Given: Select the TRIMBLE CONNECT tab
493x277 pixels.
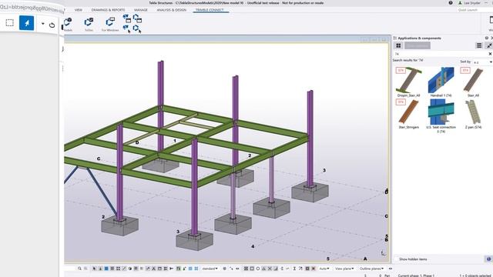Looking at the screenshot, I should (210, 10).
